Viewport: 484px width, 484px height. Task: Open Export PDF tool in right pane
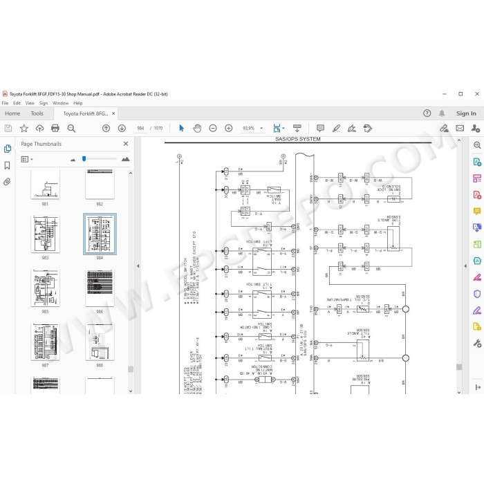click(x=477, y=162)
